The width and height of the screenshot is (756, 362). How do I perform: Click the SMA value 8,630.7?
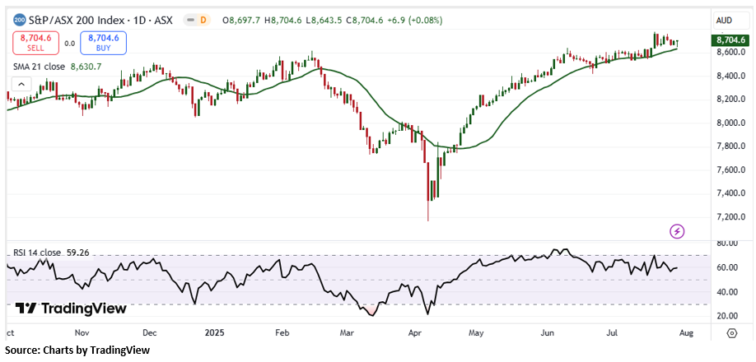pos(86,67)
